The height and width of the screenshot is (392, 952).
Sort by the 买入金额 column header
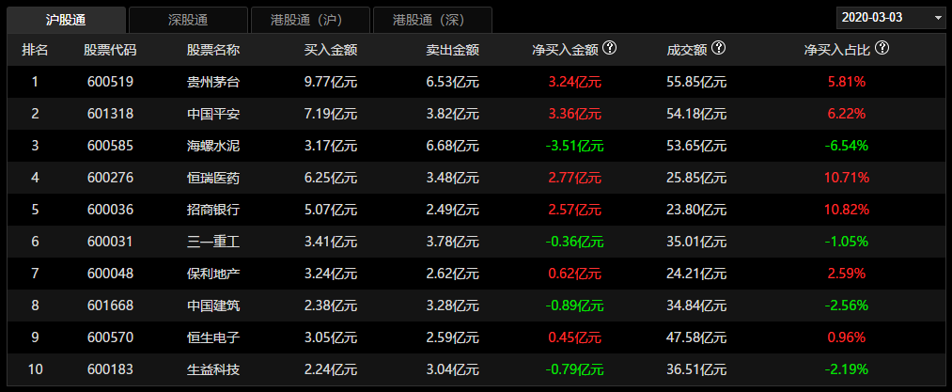[330, 50]
